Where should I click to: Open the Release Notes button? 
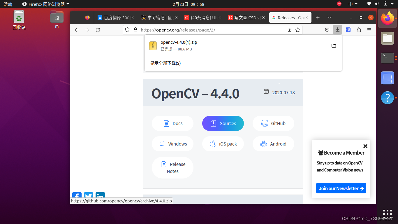click(x=172, y=168)
